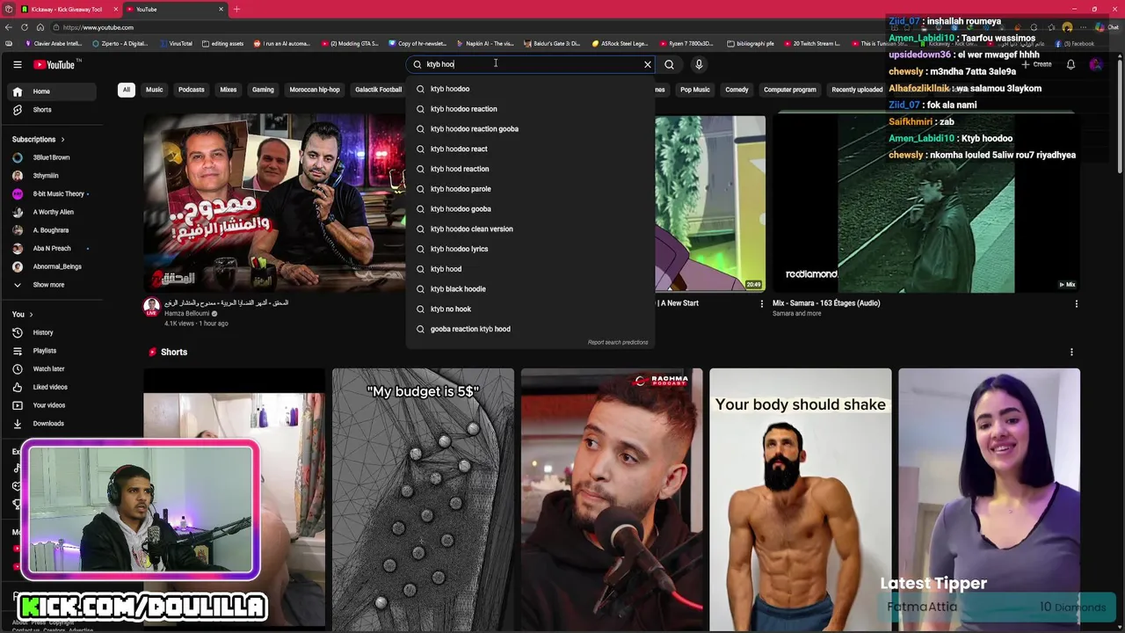Select the Podcasts filter chip
The image size is (1125, 633).
191,90
